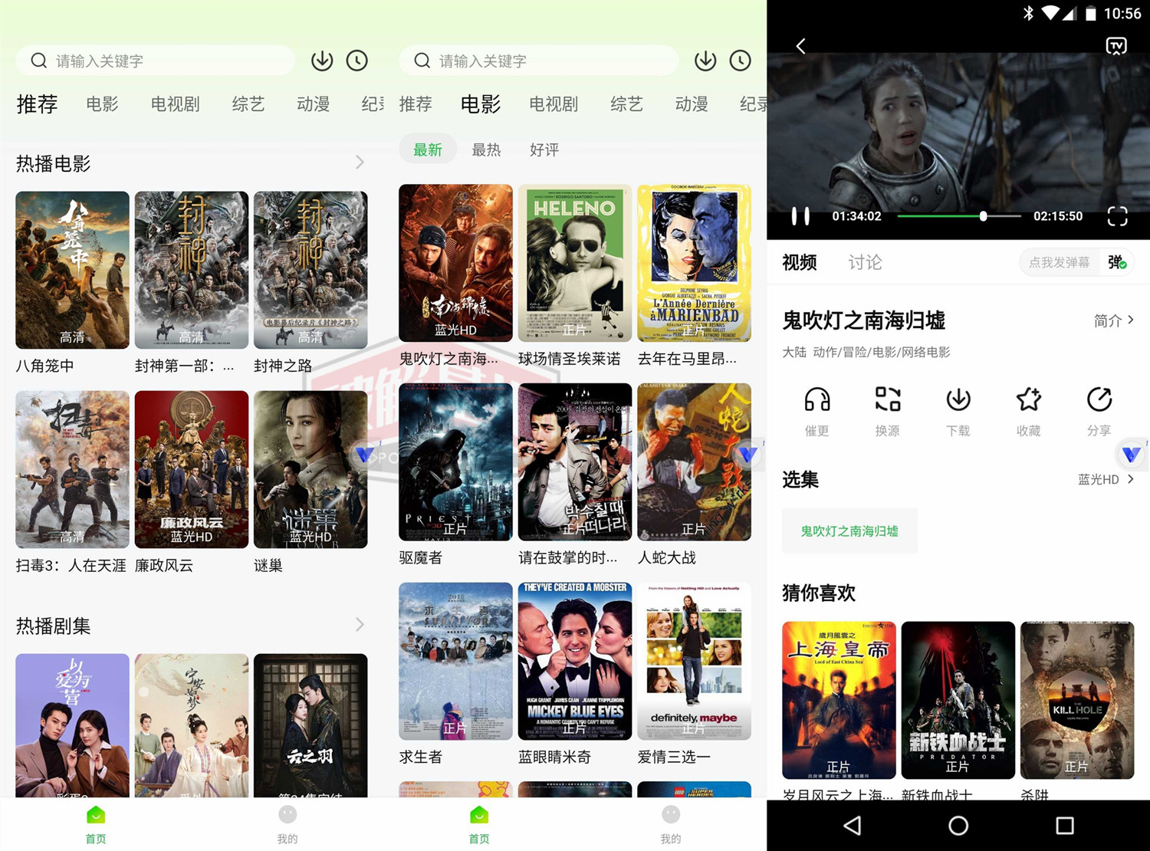
Task: Select 推荐 tab in left screen
Action: (37, 103)
